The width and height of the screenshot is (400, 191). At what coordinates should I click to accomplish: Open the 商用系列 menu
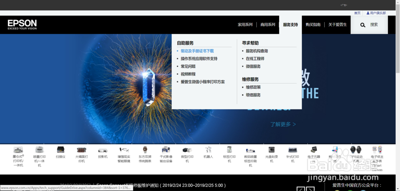coord(268,25)
